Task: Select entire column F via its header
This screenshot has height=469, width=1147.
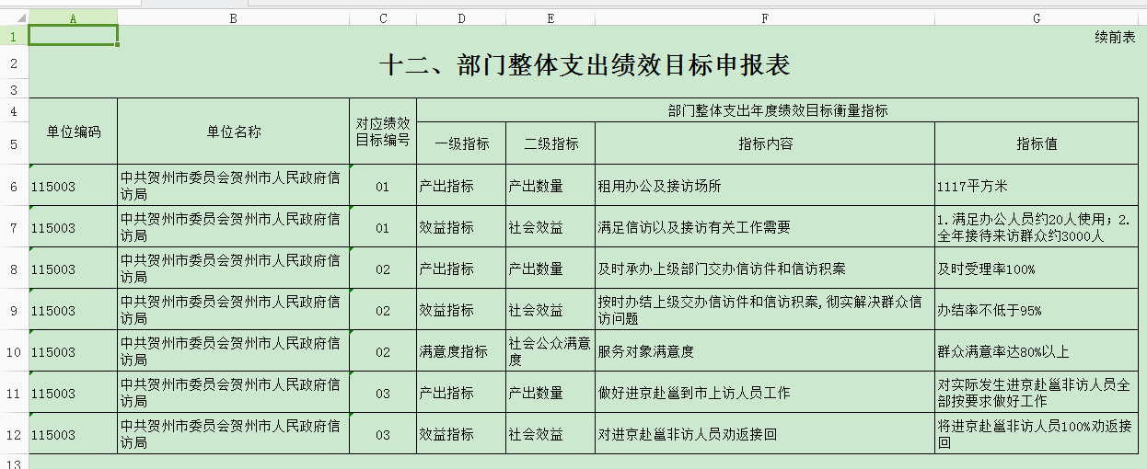Action: click(x=764, y=17)
